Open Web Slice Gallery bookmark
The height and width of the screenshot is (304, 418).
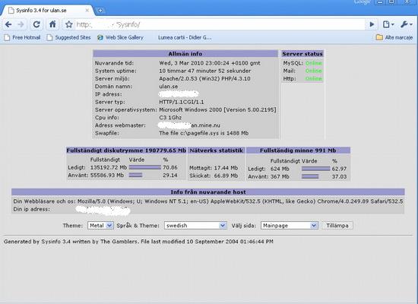[120, 37]
